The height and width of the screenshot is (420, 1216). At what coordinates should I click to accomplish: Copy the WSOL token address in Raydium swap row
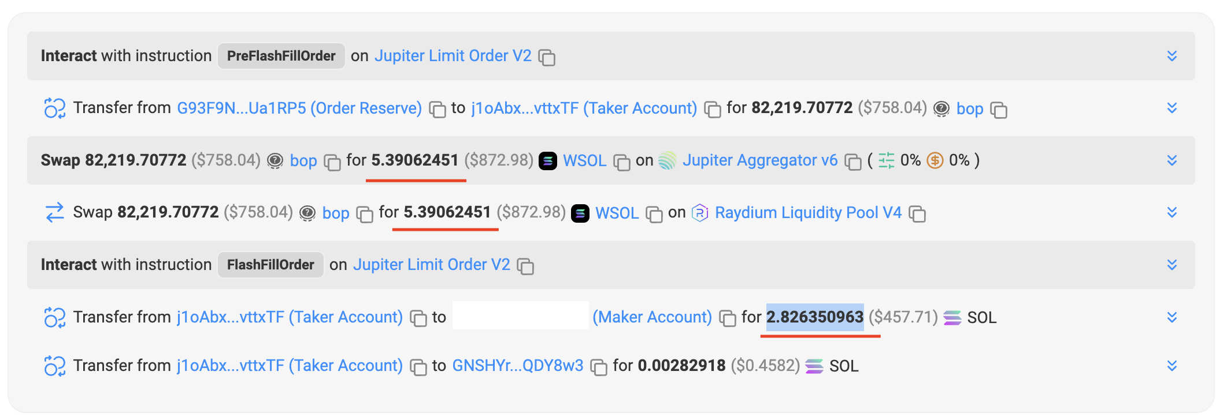point(654,214)
